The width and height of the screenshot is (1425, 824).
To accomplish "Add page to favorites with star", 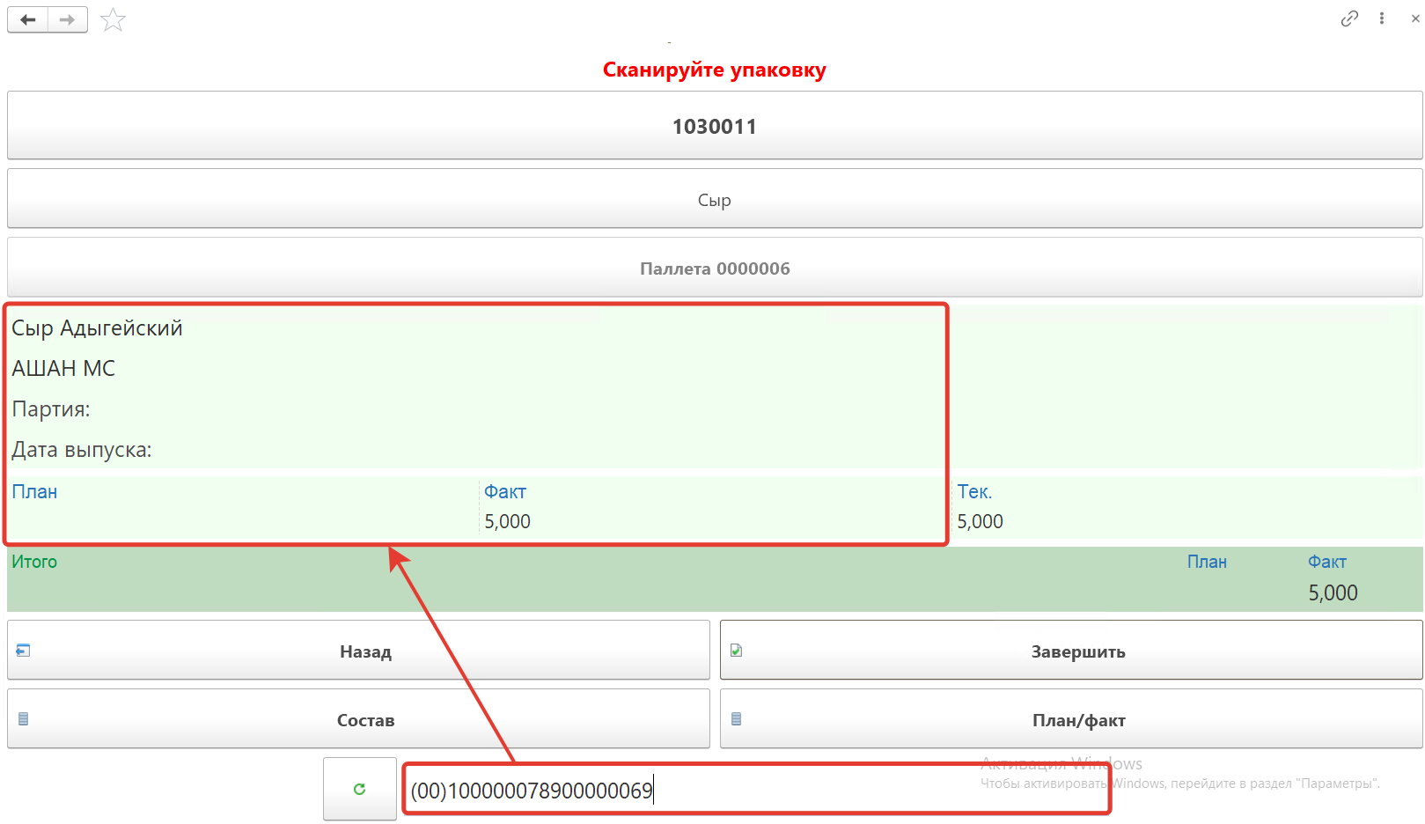I will pyautogui.click(x=113, y=20).
